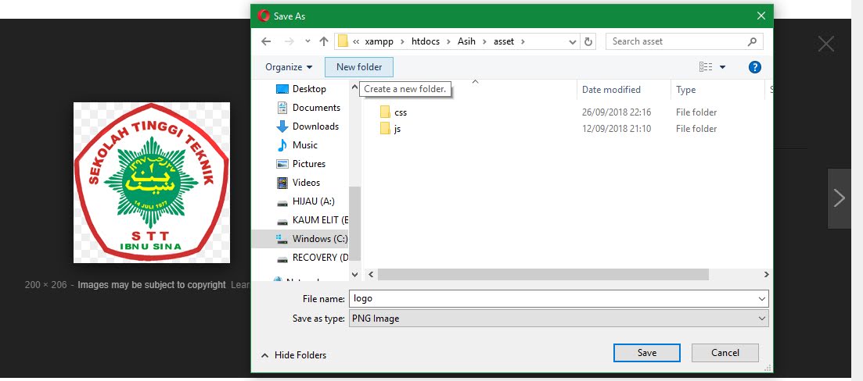
Task: Click css date 26/09/2018 22:16
Action: [617, 112]
